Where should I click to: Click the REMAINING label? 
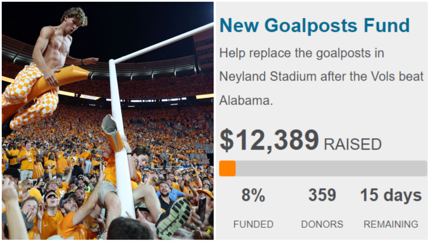click(391, 224)
